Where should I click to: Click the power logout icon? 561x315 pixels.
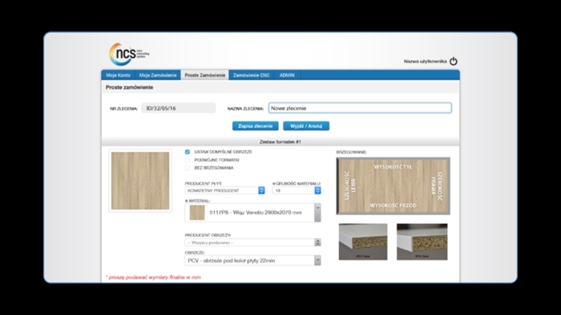(454, 62)
